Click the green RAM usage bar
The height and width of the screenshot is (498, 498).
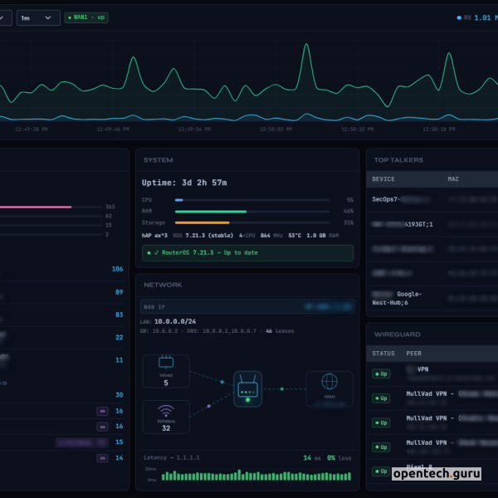click(x=211, y=212)
